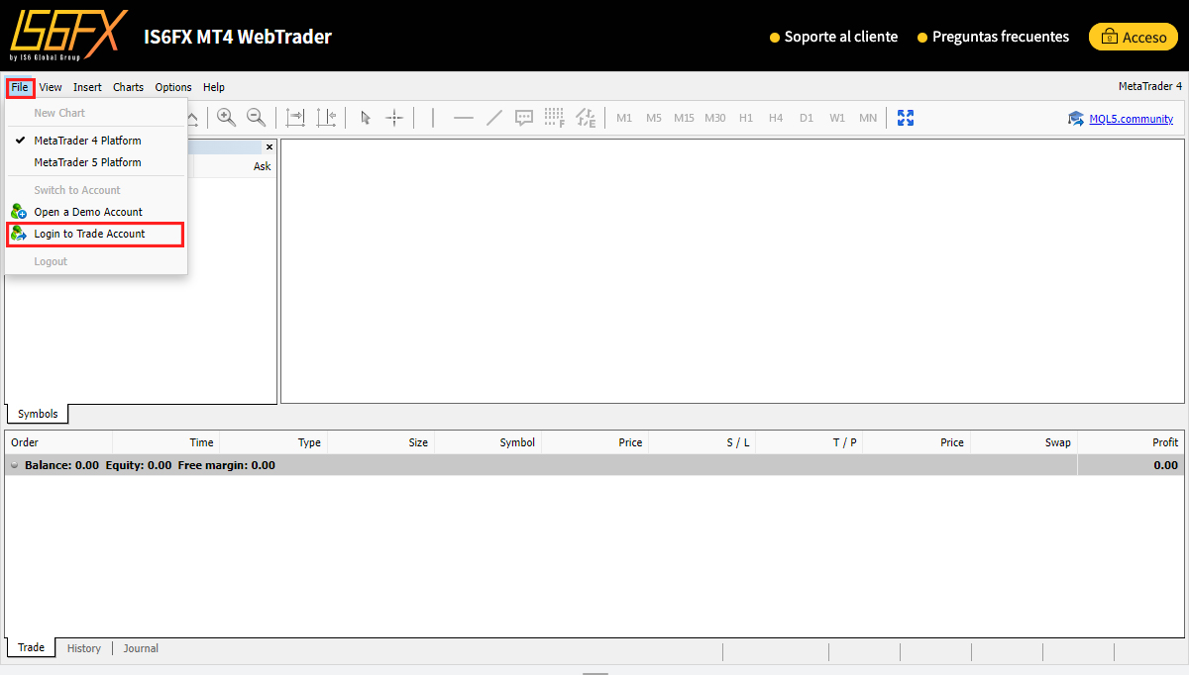Open the MQL5.community link
The height and width of the screenshot is (675, 1189).
coord(1132,119)
